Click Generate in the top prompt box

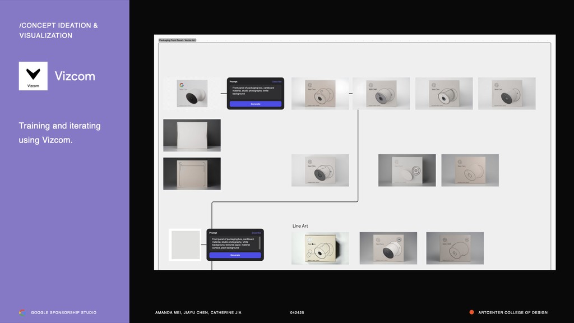point(256,104)
